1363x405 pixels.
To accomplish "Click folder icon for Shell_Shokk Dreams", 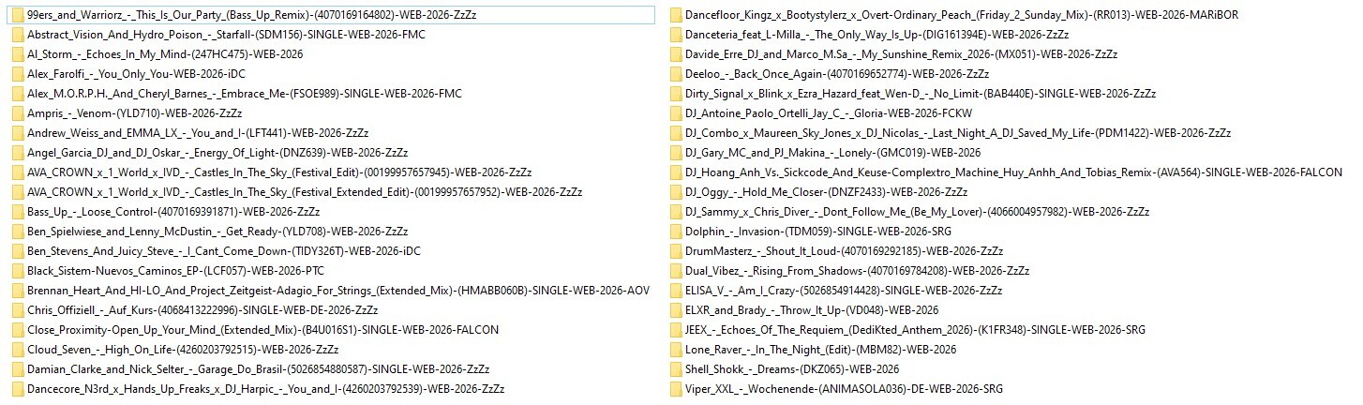I will coord(676,369).
